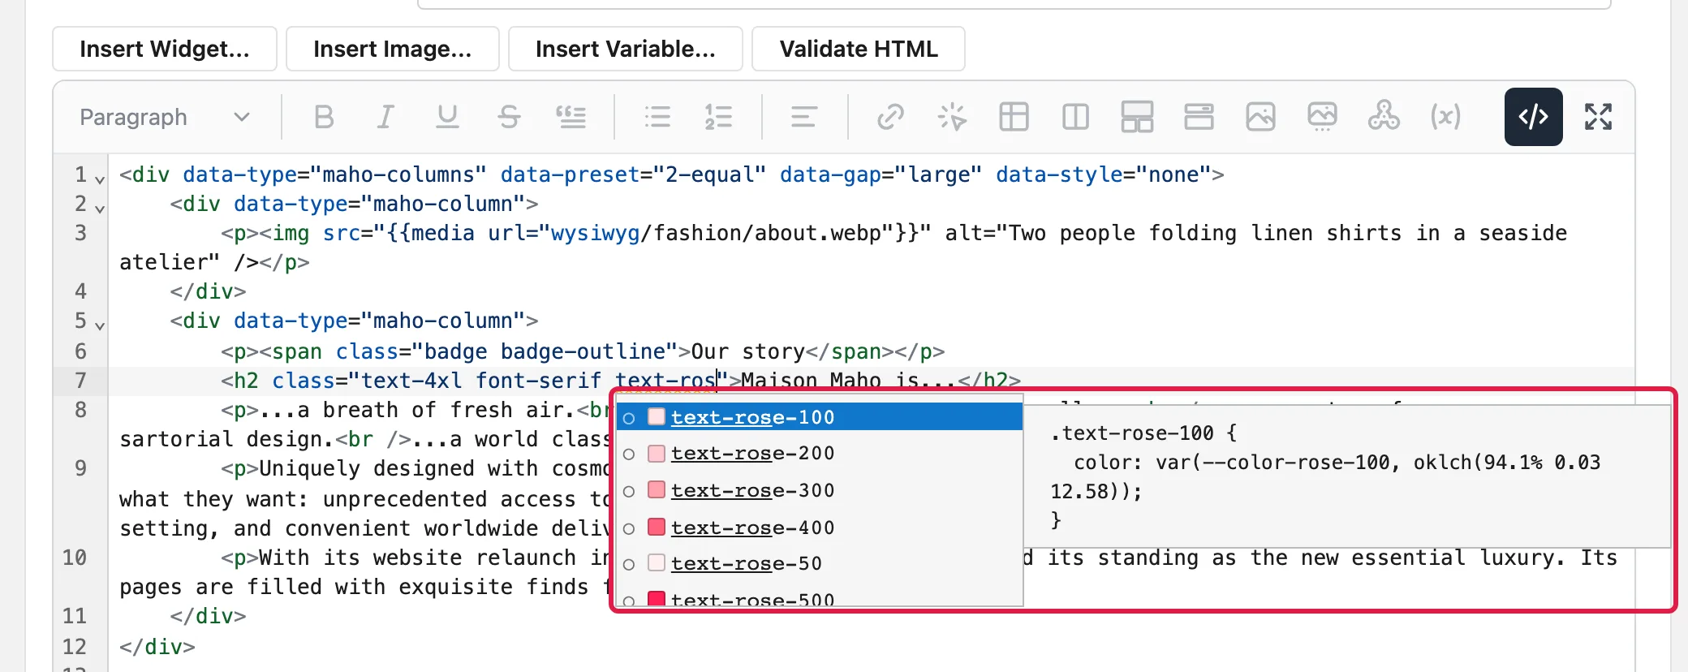
Task: Open the Paragraph style dropdown
Action: (166, 117)
